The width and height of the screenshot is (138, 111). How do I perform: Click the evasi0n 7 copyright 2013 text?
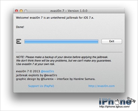(28, 71)
